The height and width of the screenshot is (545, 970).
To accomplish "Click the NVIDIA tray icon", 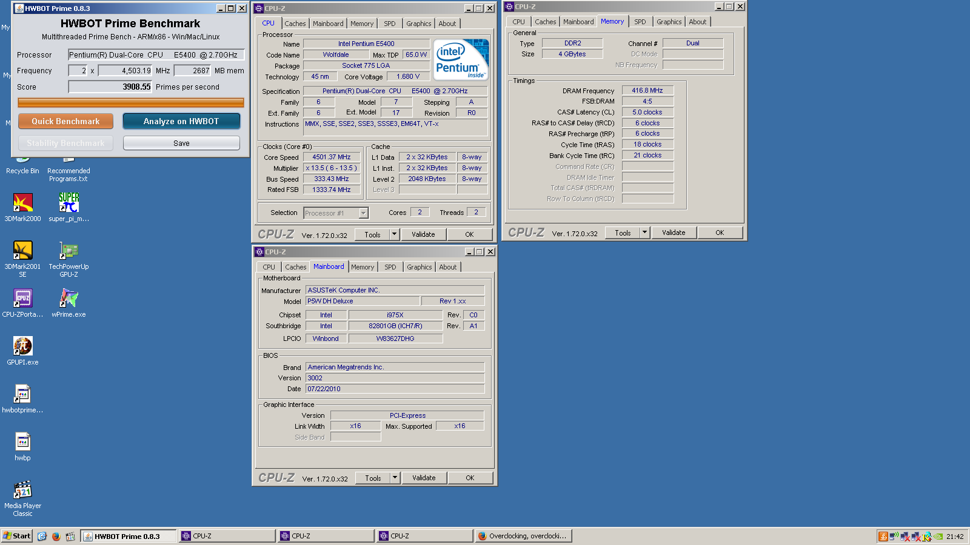I will tap(938, 536).
